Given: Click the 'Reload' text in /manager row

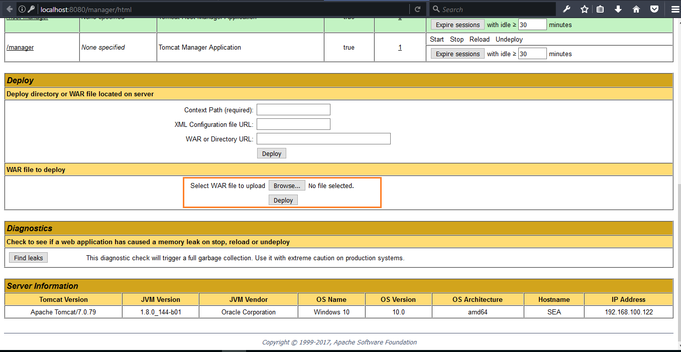Looking at the screenshot, I should [479, 39].
